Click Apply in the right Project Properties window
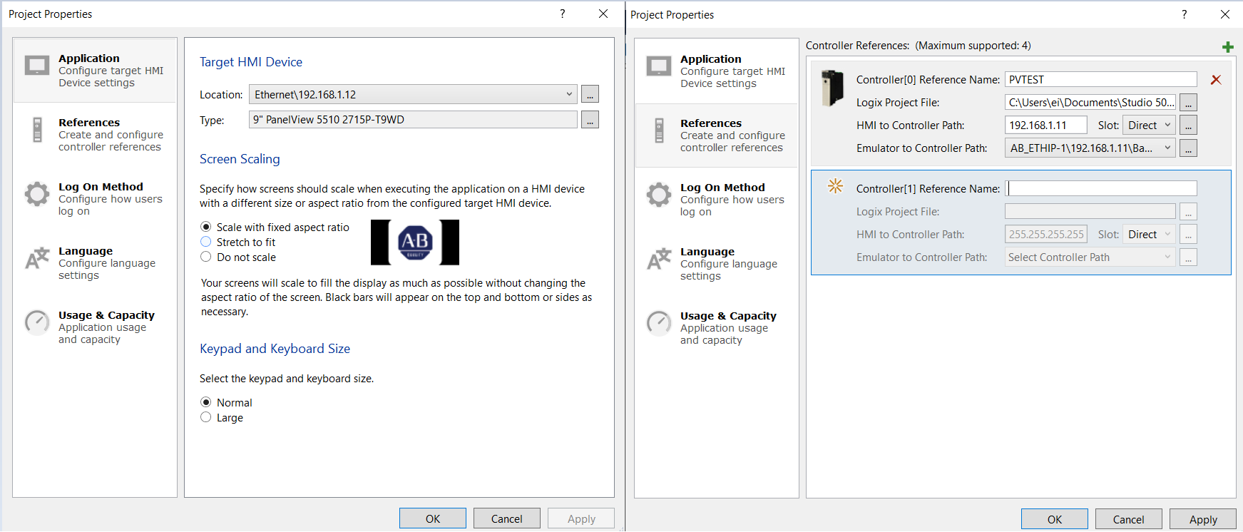Image resolution: width=1243 pixels, height=532 pixels. [x=1203, y=519]
